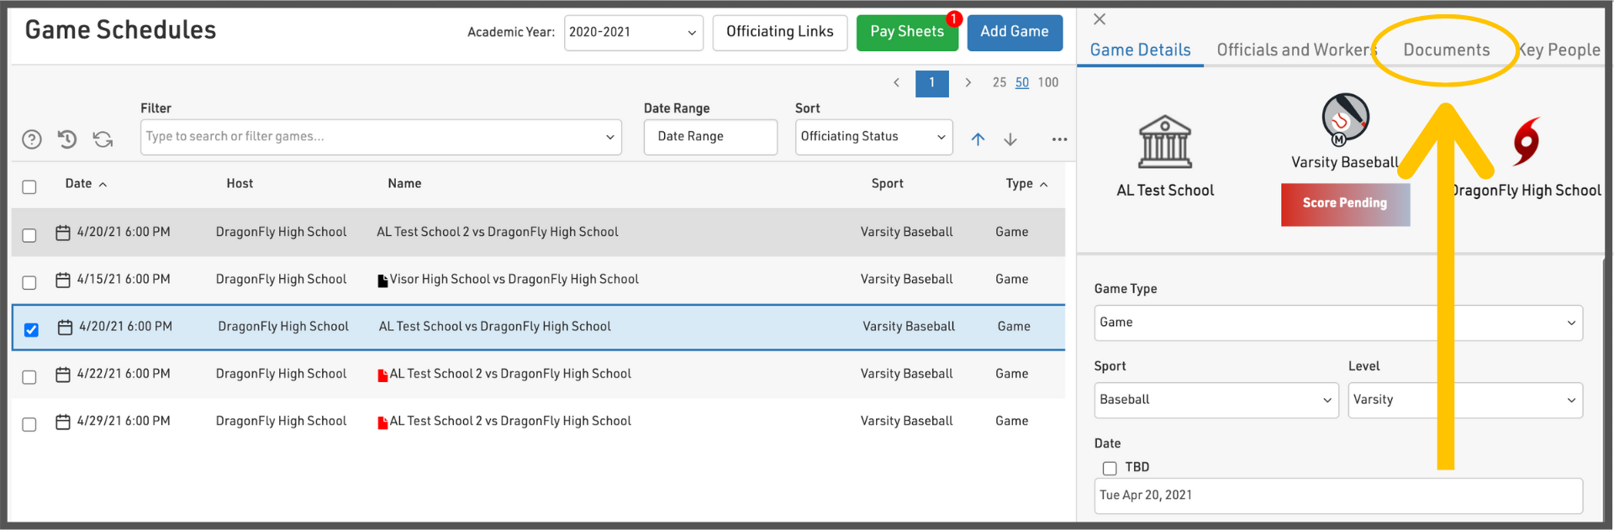Image resolution: width=1614 pixels, height=530 pixels.
Task: Expand the Officiating Status sort dropdown
Action: [x=873, y=137]
